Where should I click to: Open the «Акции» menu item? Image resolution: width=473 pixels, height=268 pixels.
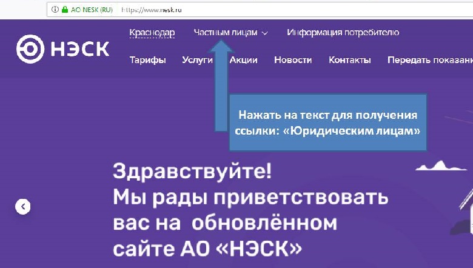pyautogui.click(x=244, y=60)
